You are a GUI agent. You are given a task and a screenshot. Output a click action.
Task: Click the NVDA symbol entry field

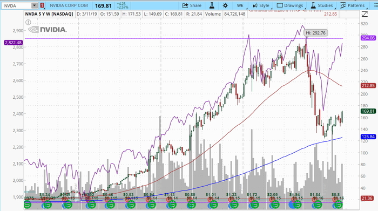click(16, 5)
